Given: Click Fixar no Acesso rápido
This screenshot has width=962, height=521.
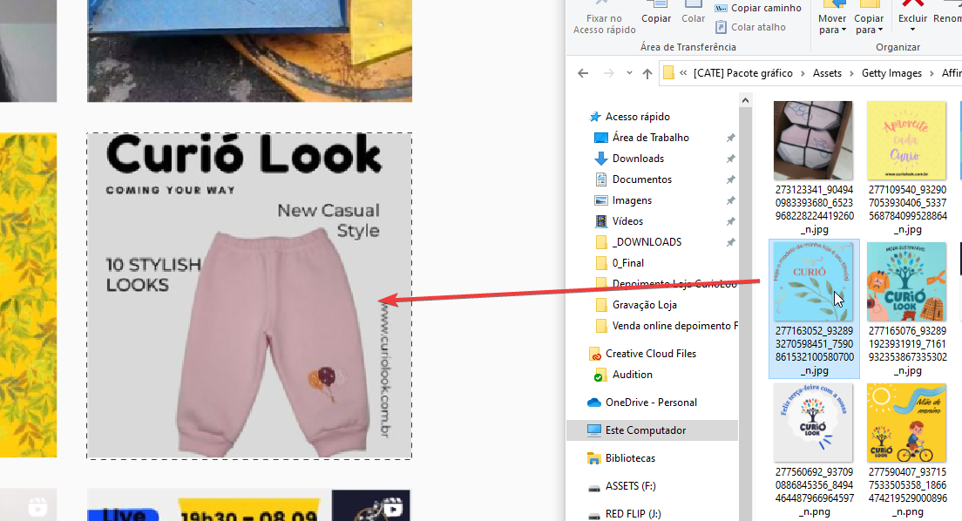Looking at the screenshot, I should click(x=605, y=18).
